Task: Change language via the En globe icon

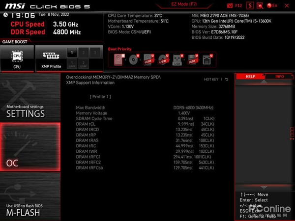Action: [272, 5]
